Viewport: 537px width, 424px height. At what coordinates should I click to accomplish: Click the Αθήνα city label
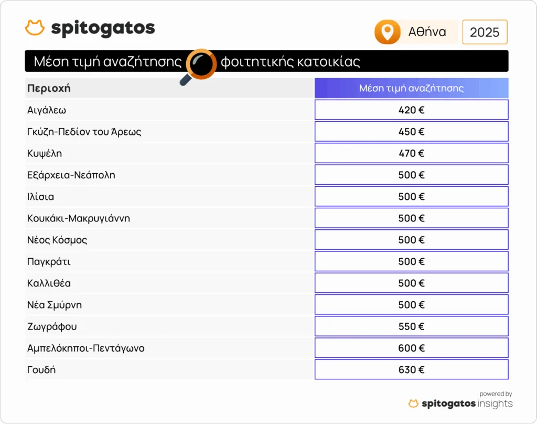click(x=427, y=32)
